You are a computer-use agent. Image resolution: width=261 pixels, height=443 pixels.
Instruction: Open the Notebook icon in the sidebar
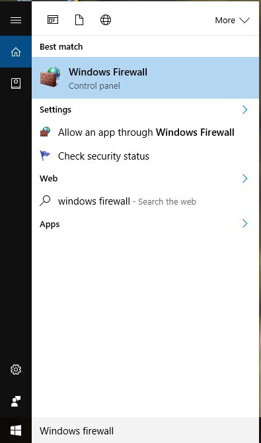(x=16, y=83)
